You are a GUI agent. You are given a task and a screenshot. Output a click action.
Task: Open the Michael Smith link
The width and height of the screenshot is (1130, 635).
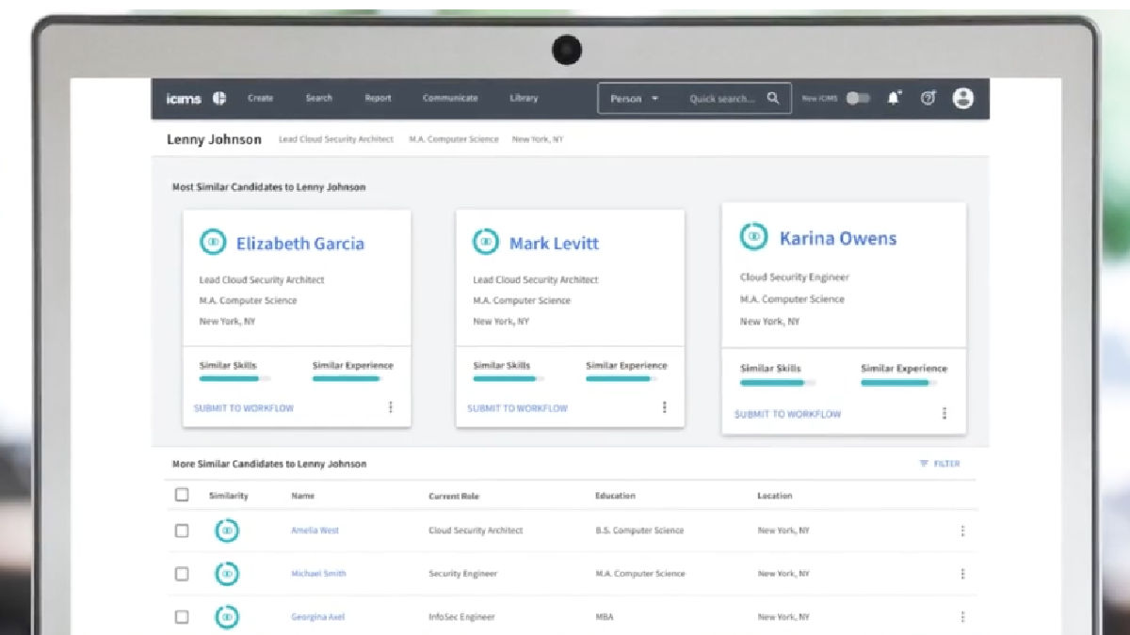(x=318, y=574)
